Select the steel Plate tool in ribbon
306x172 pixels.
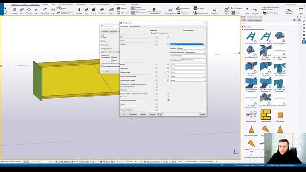click(29, 11)
